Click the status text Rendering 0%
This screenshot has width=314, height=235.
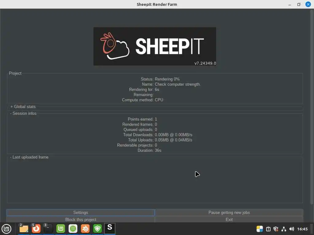point(167,79)
